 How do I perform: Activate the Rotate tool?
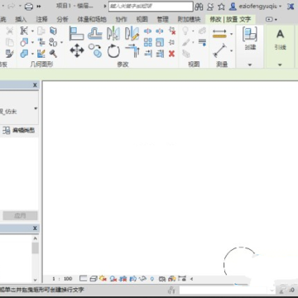tap(113, 51)
